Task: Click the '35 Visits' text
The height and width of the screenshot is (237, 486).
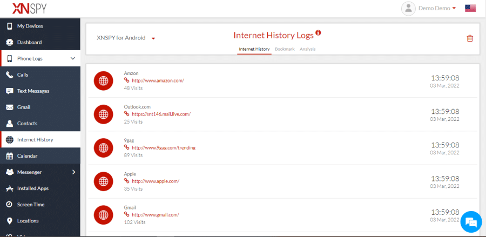Action: click(x=133, y=188)
